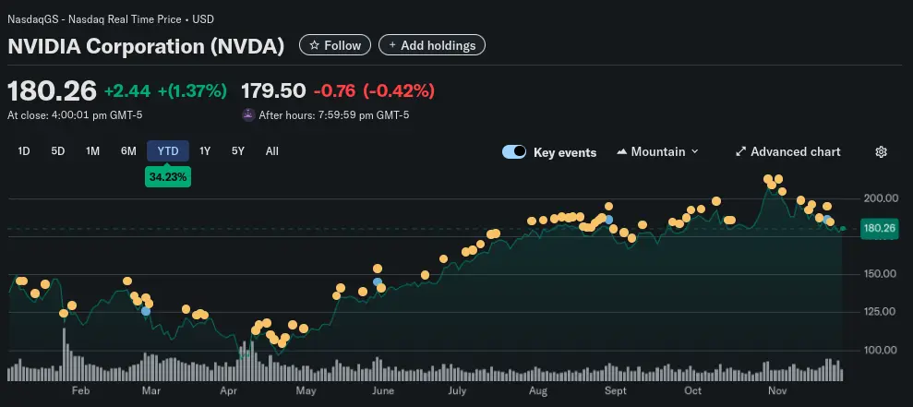The width and height of the screenshot is (913, 407).
Task: Click the star icon on Follow
Action: pyautogui.click(x=315, y=45)
